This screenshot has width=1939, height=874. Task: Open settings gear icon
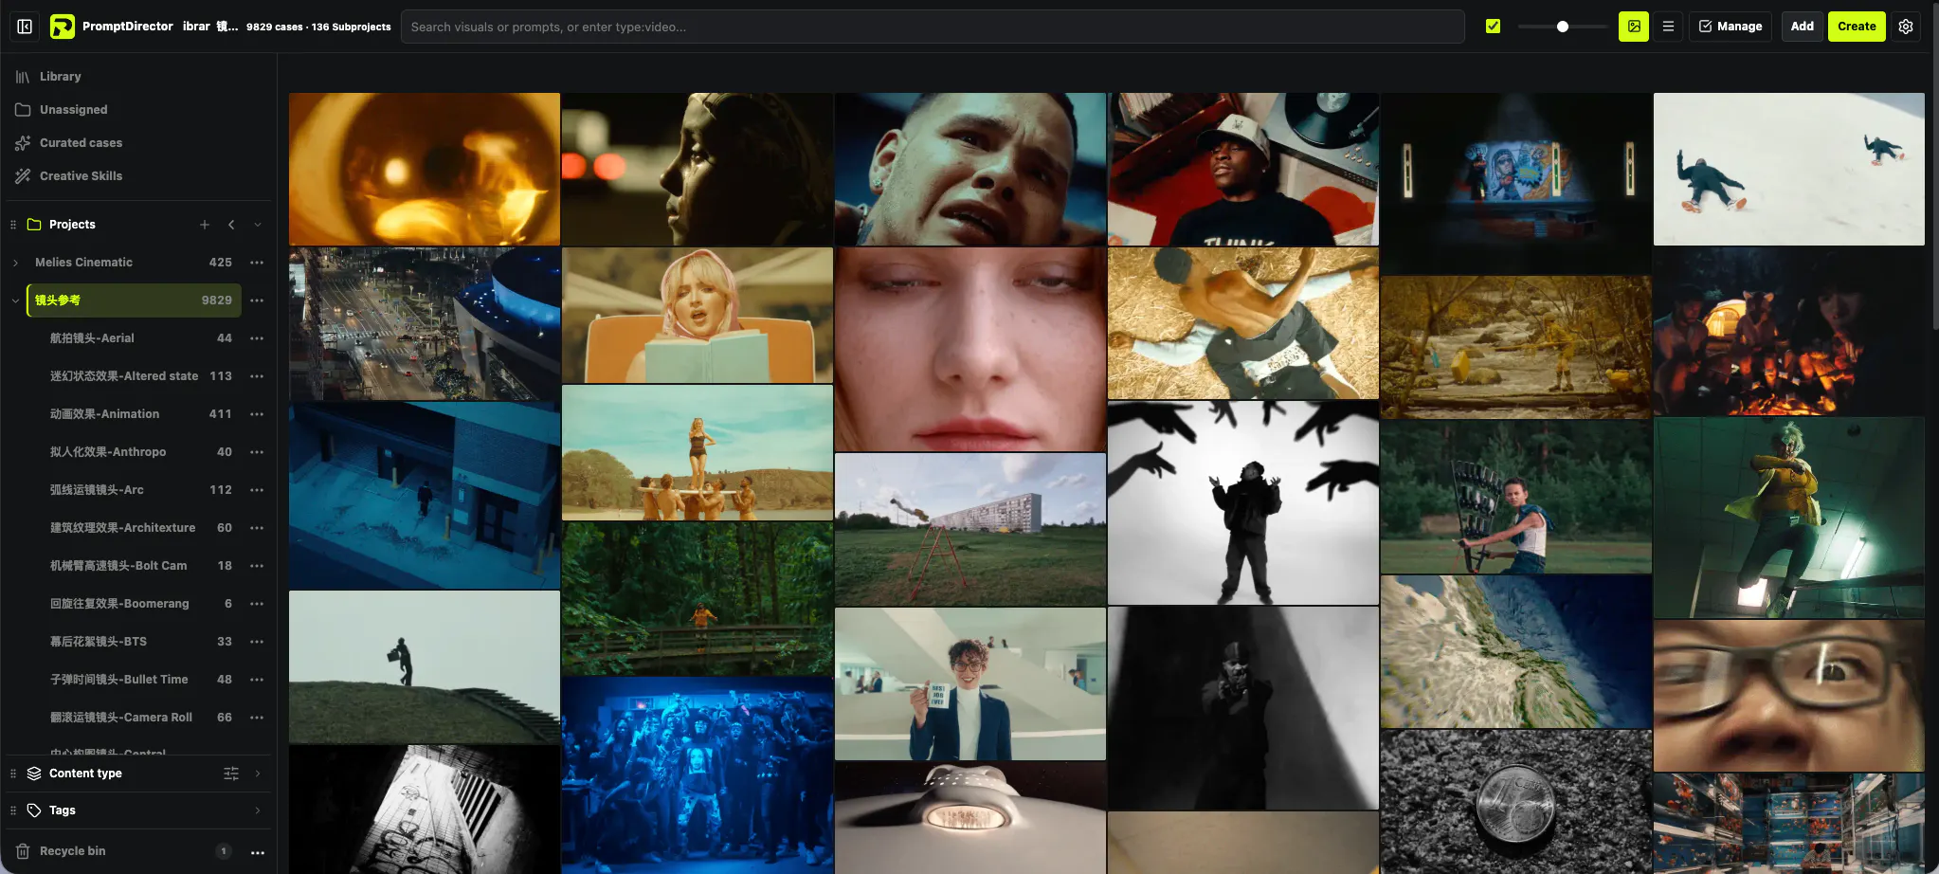[1906, 27]
